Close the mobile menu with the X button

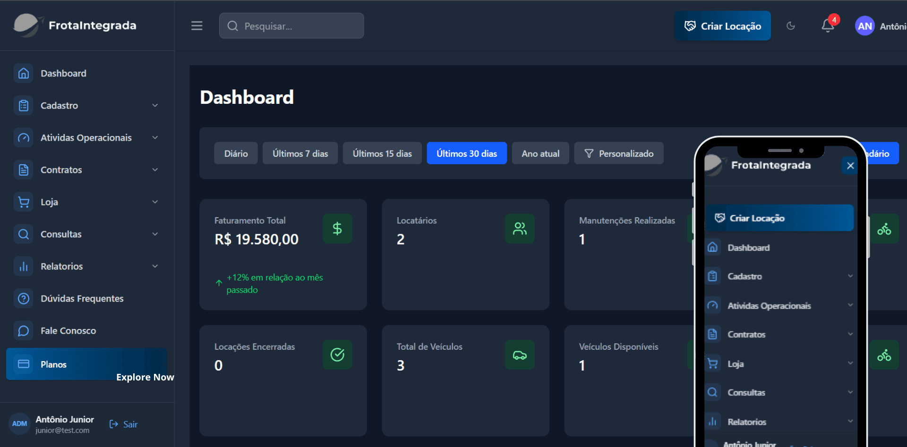pyautogui.click(x=850, y=166)
